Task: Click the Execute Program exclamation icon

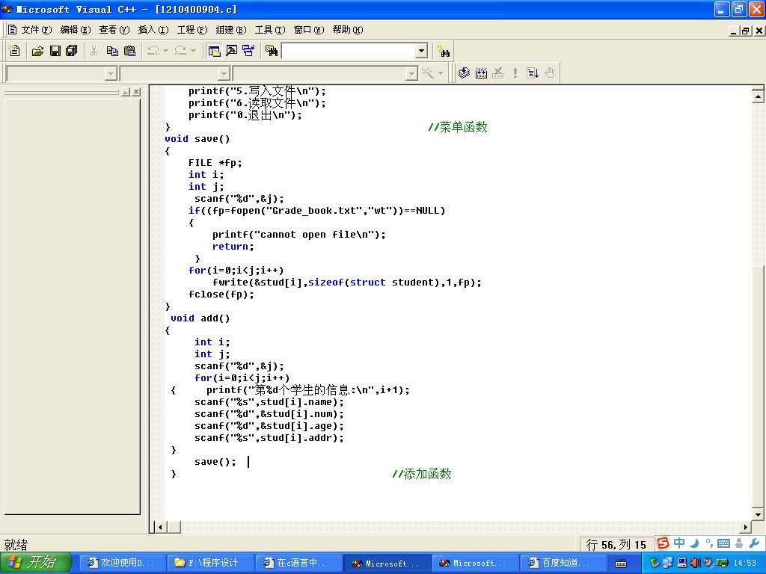Action: click(x=515, y=73)
